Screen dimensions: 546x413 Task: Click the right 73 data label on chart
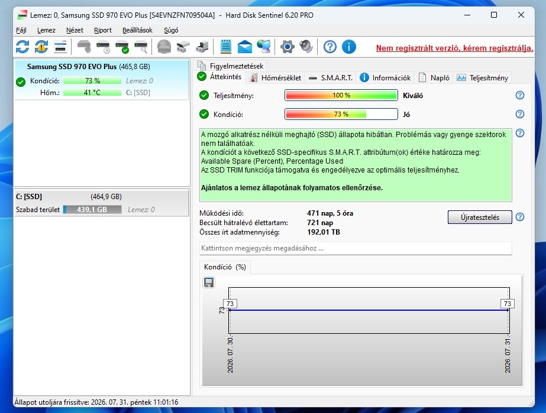coord(508,304)
